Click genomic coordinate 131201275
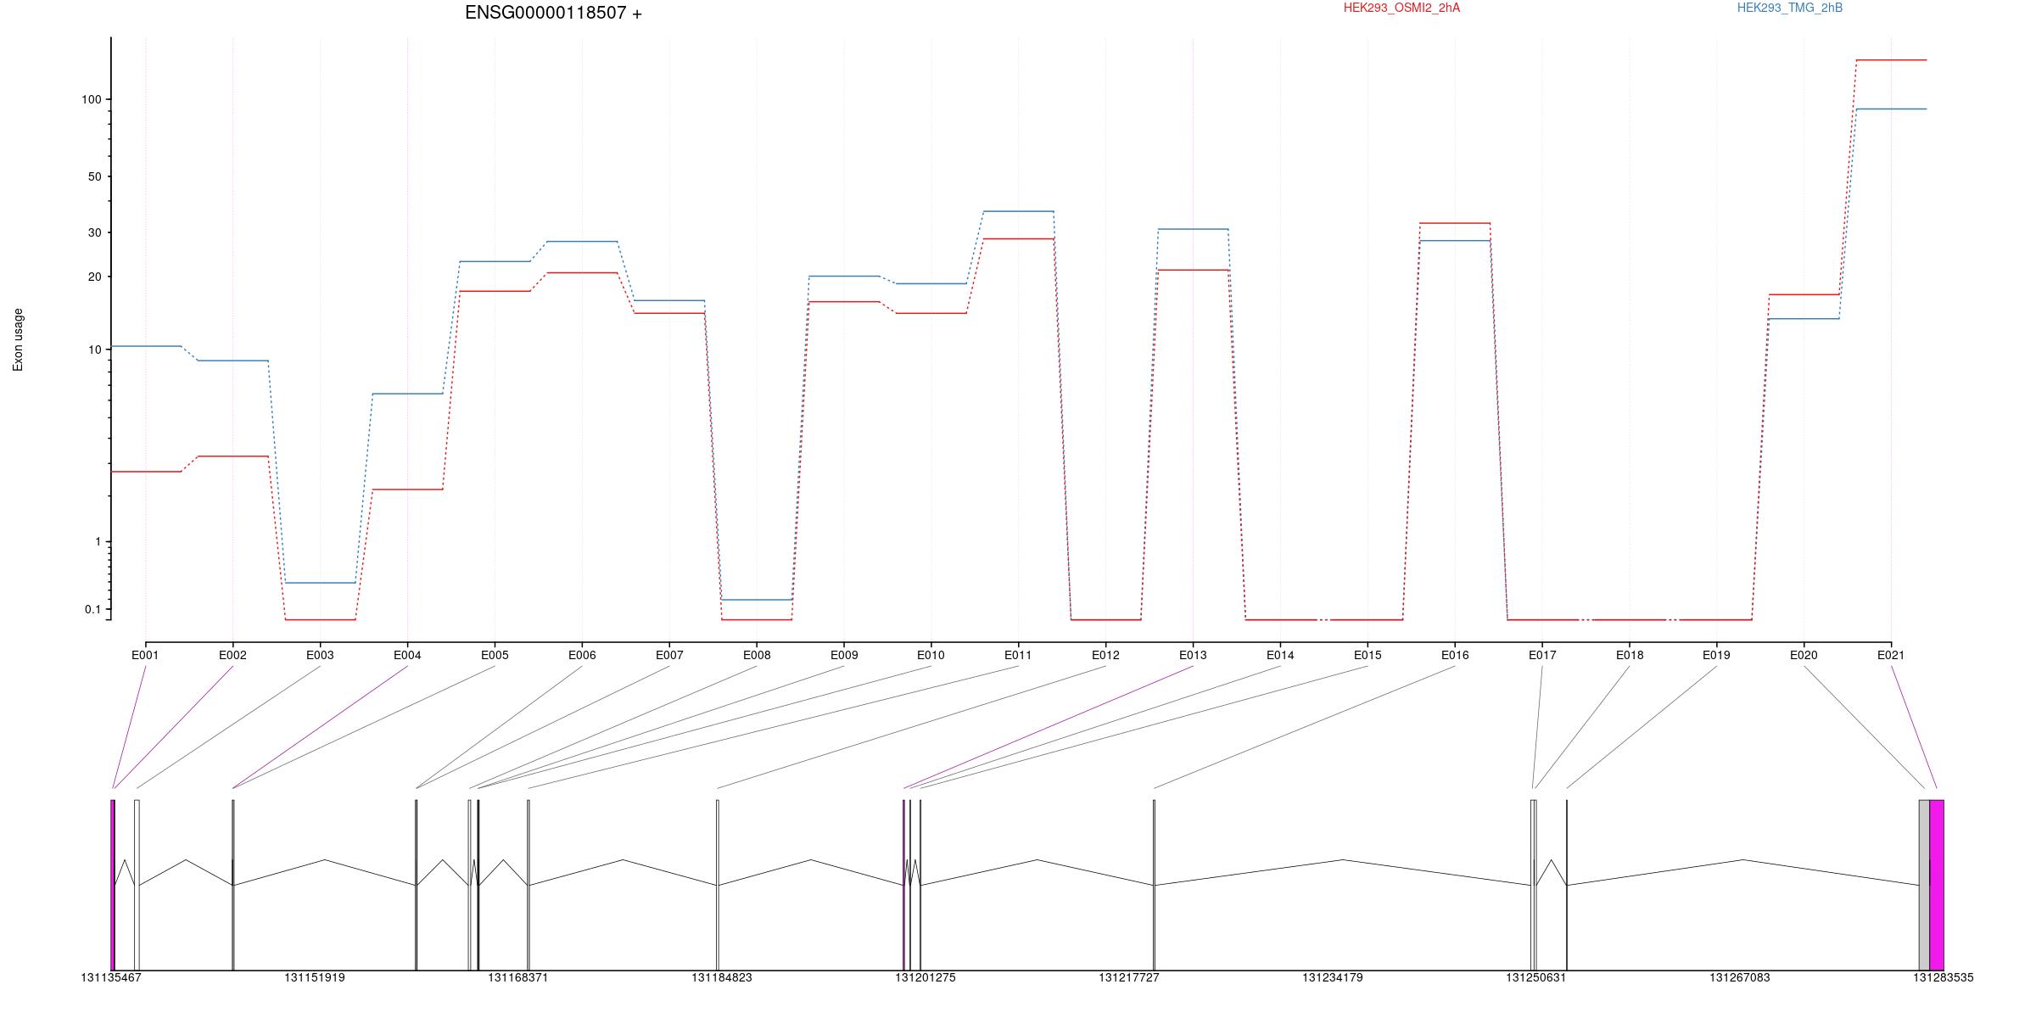2036x1018 pixels. coord(926,977)
